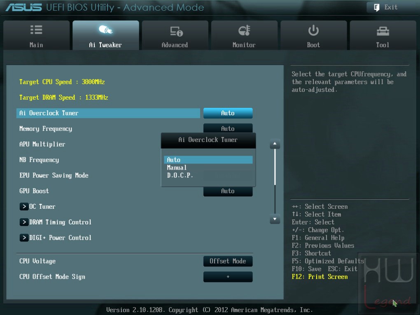Click the F12: Print Screen hint
The height and width of the screenshot is (315, 420).
pos(320,277)
